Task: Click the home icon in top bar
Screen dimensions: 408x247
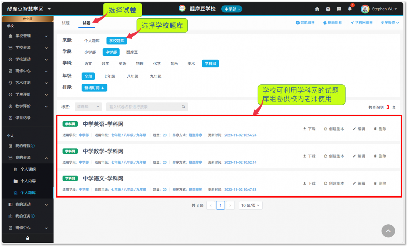Action: click(317, 9)
